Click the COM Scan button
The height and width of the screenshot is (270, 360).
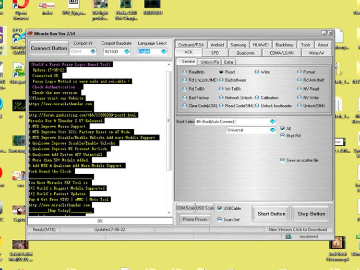(x=186, y=208)
